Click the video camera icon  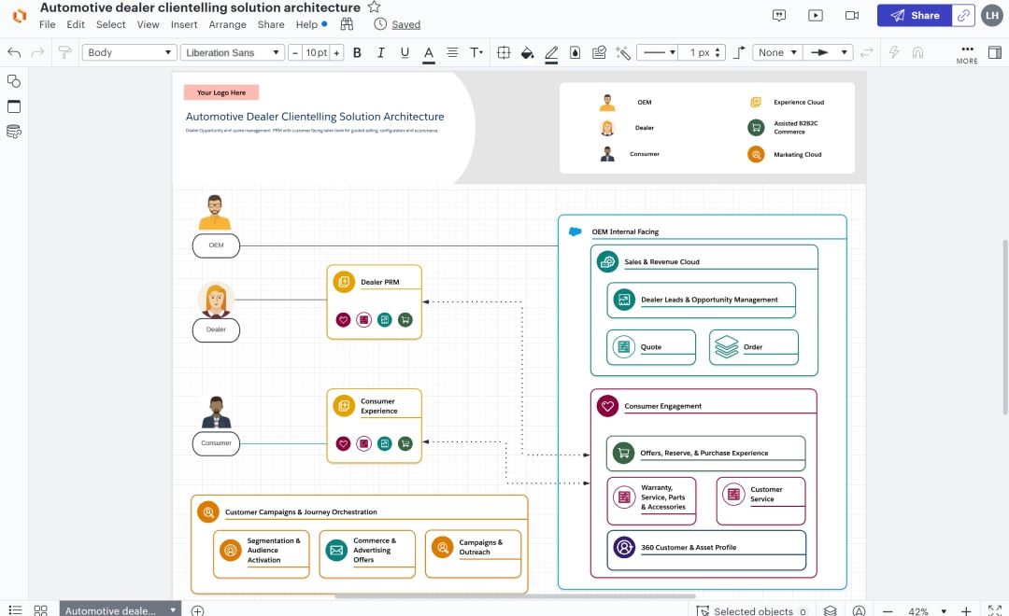coord(851,15)
